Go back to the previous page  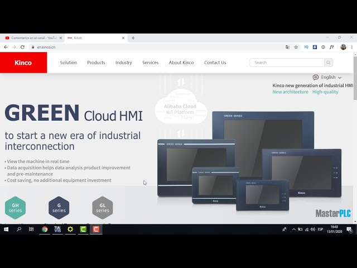point(6,47)
